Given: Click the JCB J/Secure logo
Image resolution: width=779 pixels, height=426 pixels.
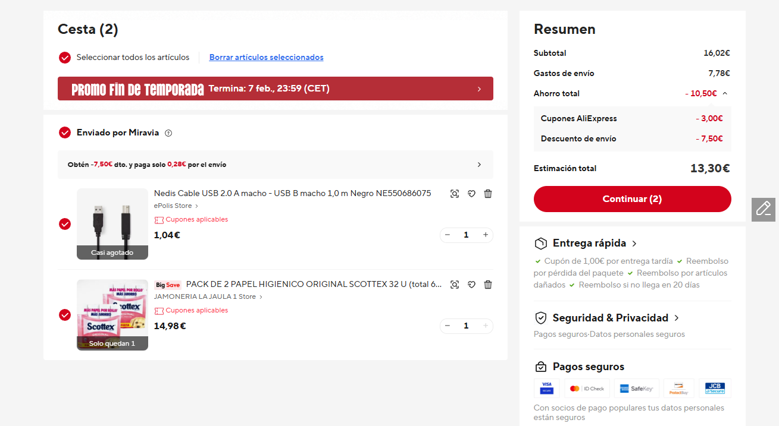Looking at the screenshot, I should point(715,389).
